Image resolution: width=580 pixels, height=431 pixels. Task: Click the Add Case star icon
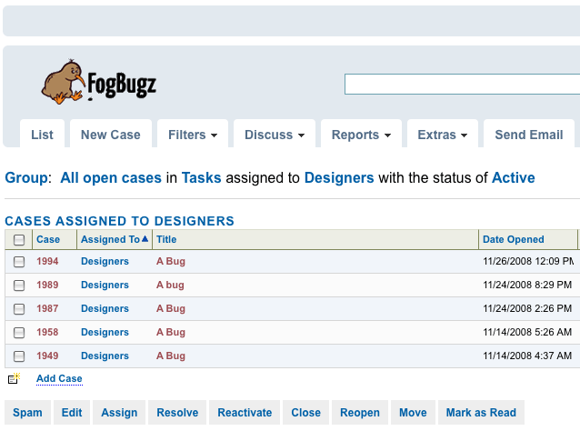click(14, 379)
